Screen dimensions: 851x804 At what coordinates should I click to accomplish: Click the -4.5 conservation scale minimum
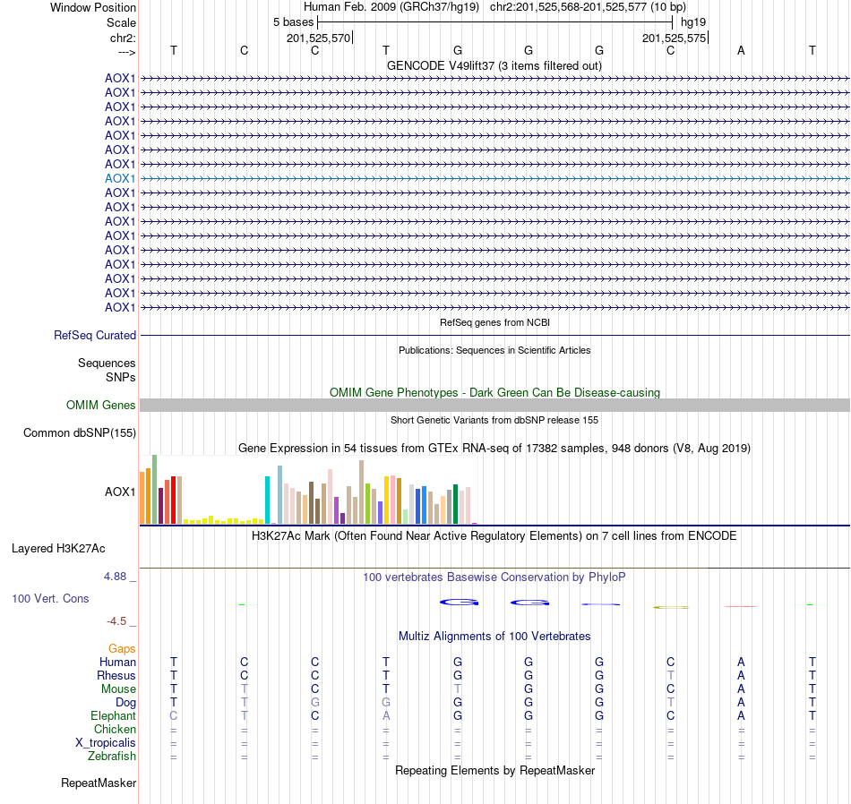pyautogui.click(x=116, y=621)
